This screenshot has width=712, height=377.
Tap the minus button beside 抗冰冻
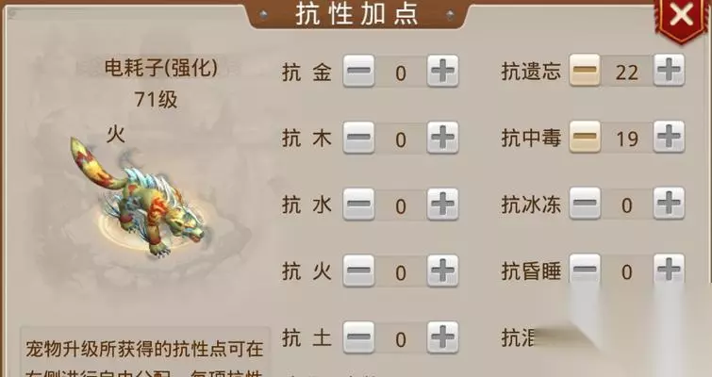tap(585, 204)
